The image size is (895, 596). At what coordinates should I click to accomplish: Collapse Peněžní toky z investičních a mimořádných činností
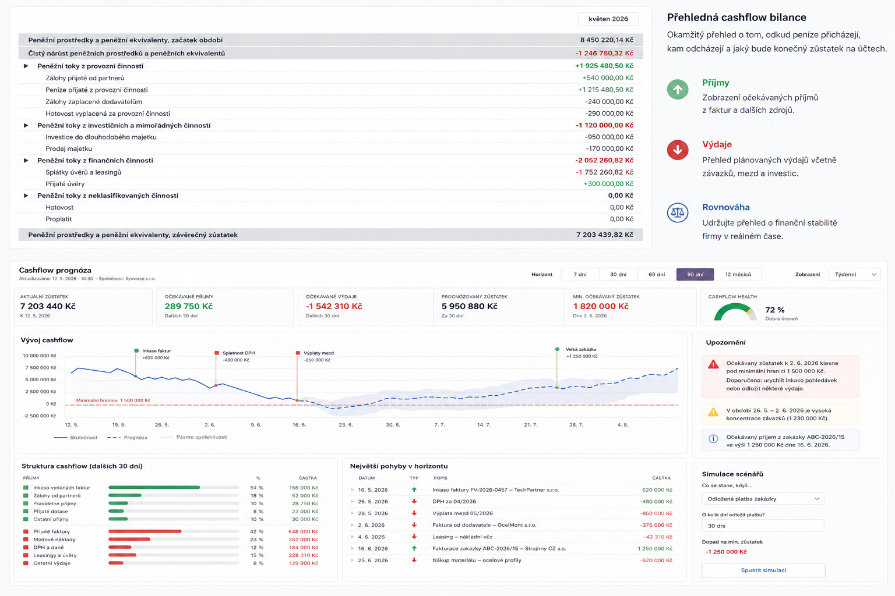pyautogui.click(x=26, y=126)
